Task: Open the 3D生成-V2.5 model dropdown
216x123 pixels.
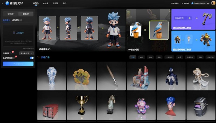Action: (26, 53)
